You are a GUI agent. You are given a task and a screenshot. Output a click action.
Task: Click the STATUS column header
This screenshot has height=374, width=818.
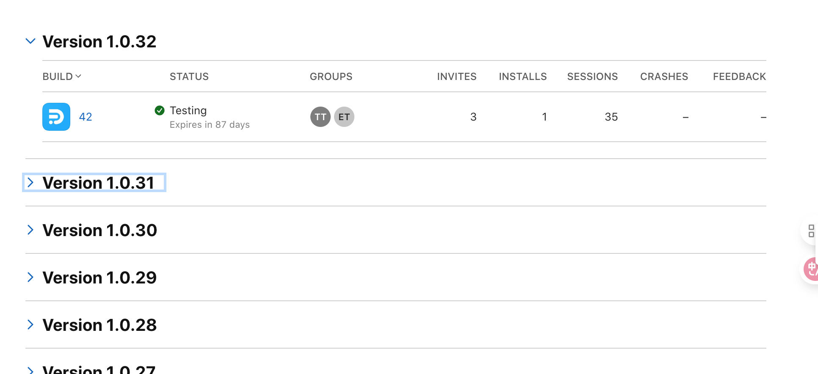coord(189,77)
